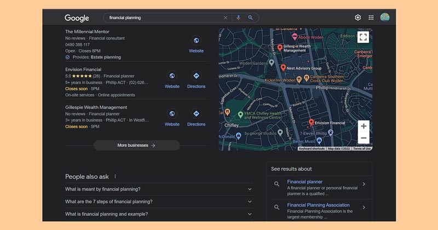Open Gillespie Wealth Management listing title
This screenshot has width=438, height=230.
click(96, 107)
